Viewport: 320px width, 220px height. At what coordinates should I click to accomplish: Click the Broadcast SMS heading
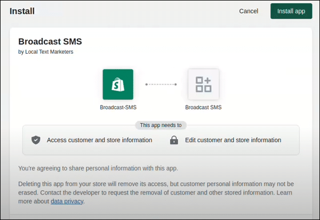click(50, 42)
